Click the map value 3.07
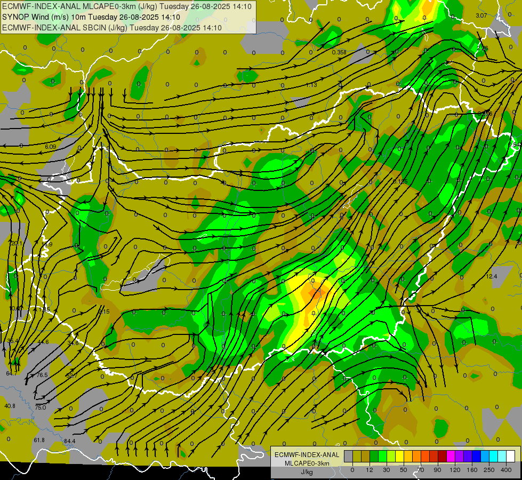522x480 pixels. (481, 15)
